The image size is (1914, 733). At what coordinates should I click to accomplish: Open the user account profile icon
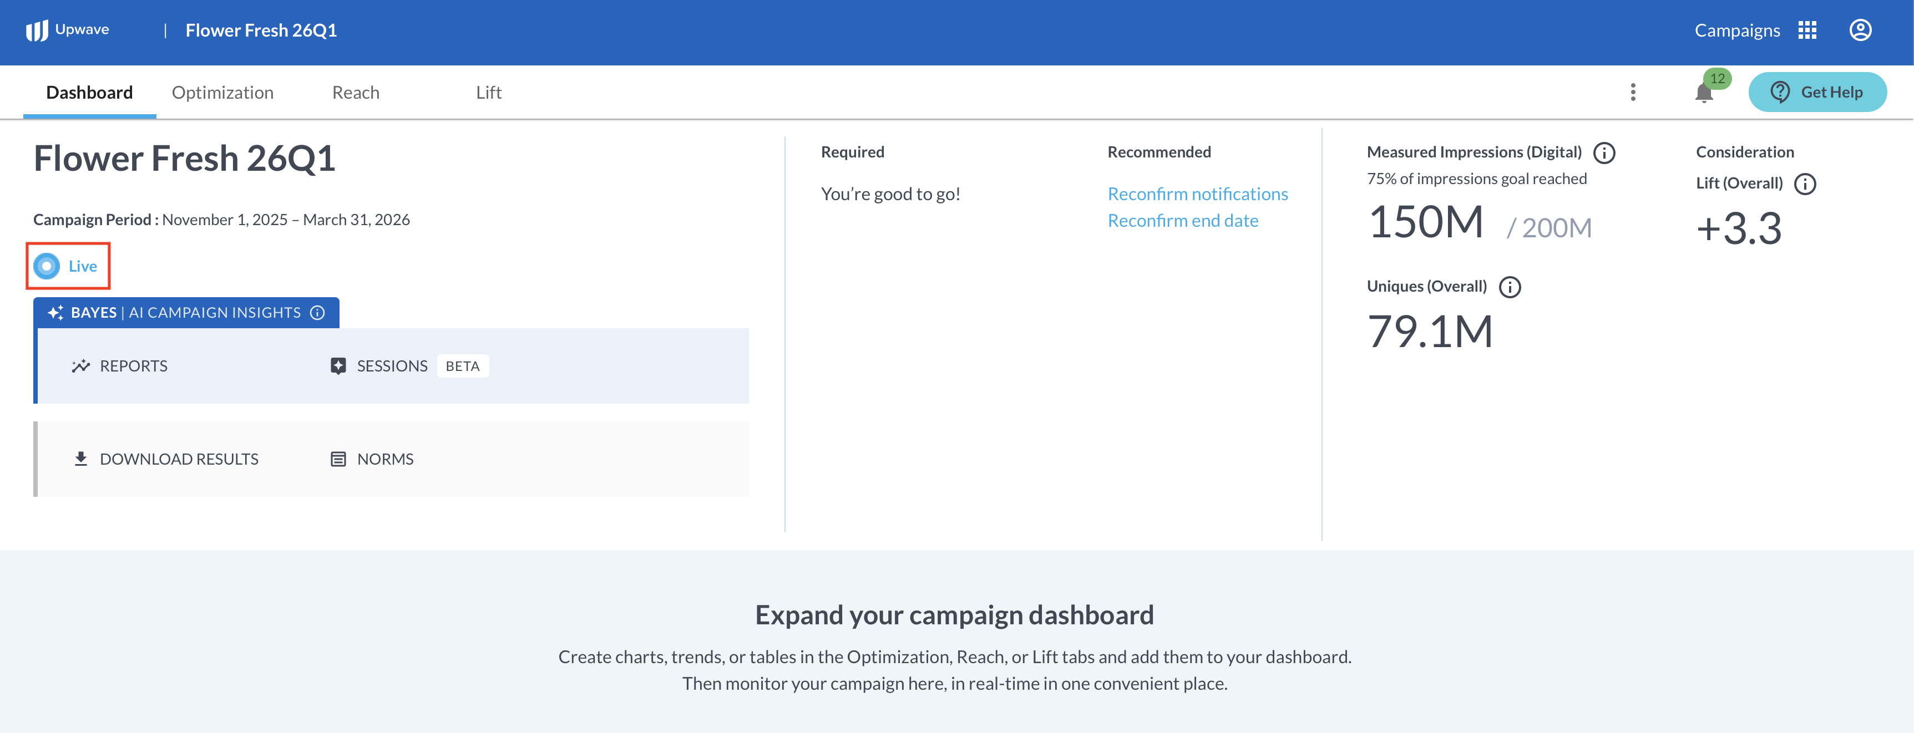click(x=1860, y=30)
